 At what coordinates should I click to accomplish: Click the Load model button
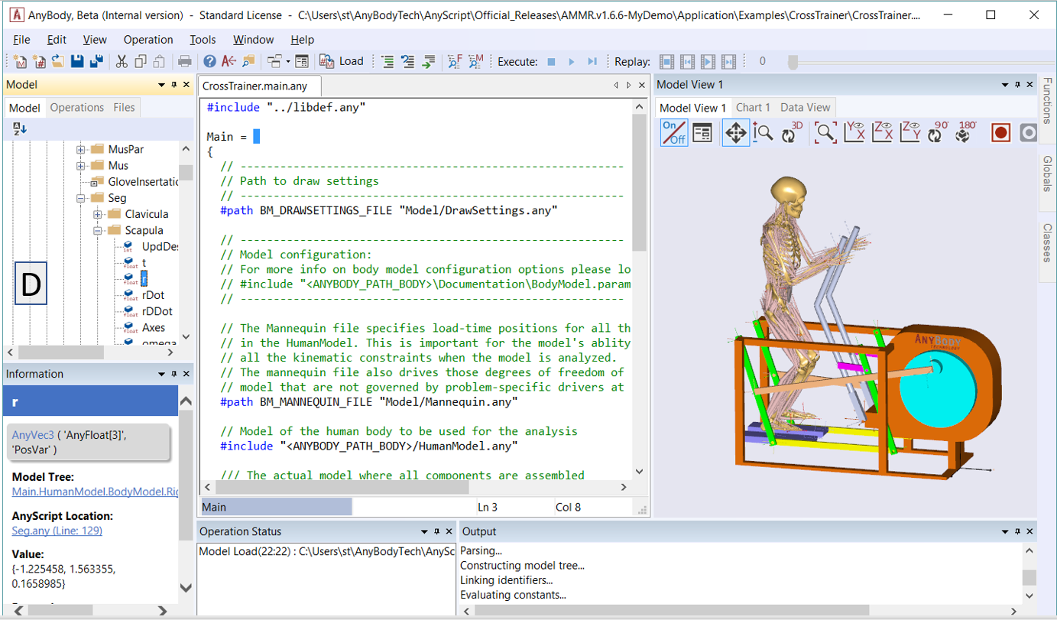coord(342,61)
